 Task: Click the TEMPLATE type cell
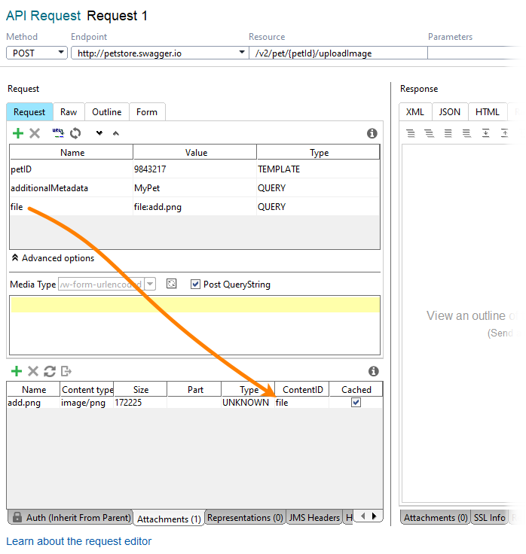318,169
